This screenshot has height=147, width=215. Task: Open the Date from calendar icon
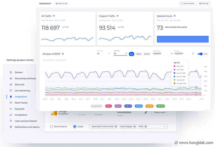pyautogui.click(x=172, y=53)
